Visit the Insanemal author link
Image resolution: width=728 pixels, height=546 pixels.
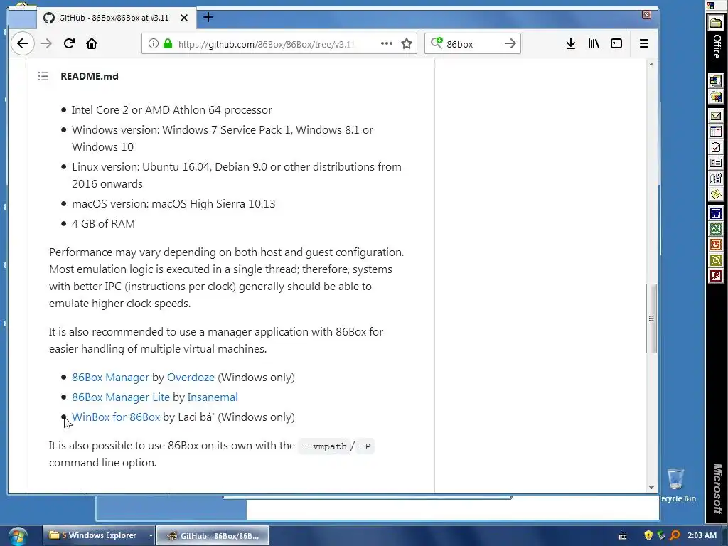[x=213, y=397]
